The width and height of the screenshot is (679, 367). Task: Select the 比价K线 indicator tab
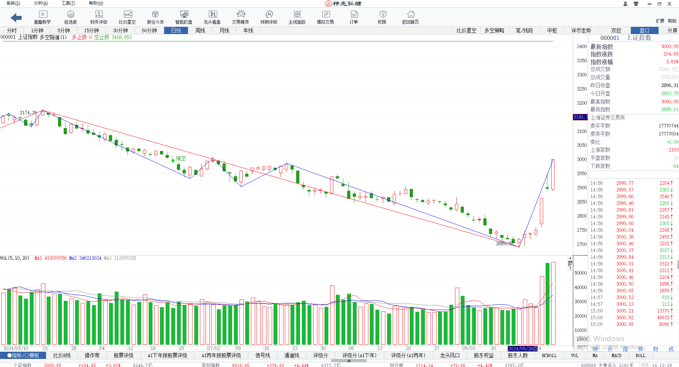62,355
